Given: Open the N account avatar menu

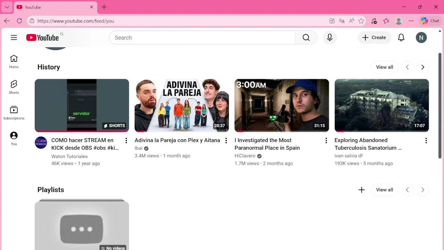Looking at the screenshot, I should (x=421, y=37).
